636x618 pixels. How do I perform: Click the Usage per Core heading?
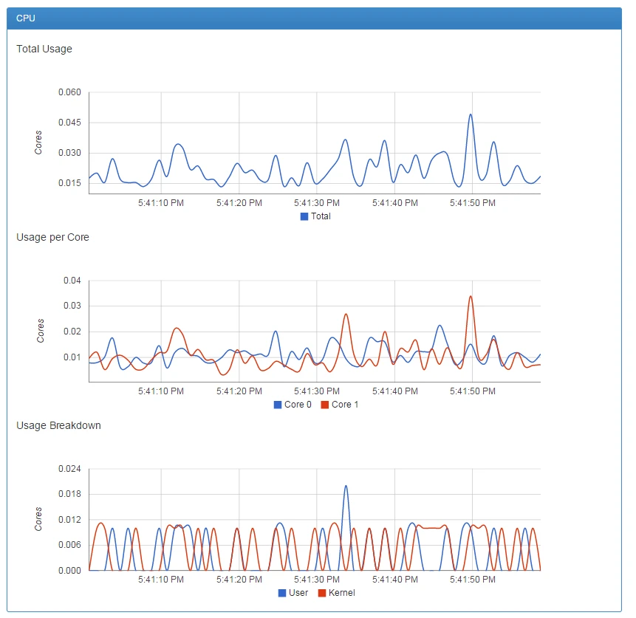point(52,237)
